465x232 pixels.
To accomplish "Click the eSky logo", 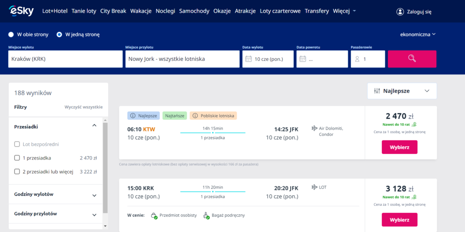I will (x=21, y=11).
